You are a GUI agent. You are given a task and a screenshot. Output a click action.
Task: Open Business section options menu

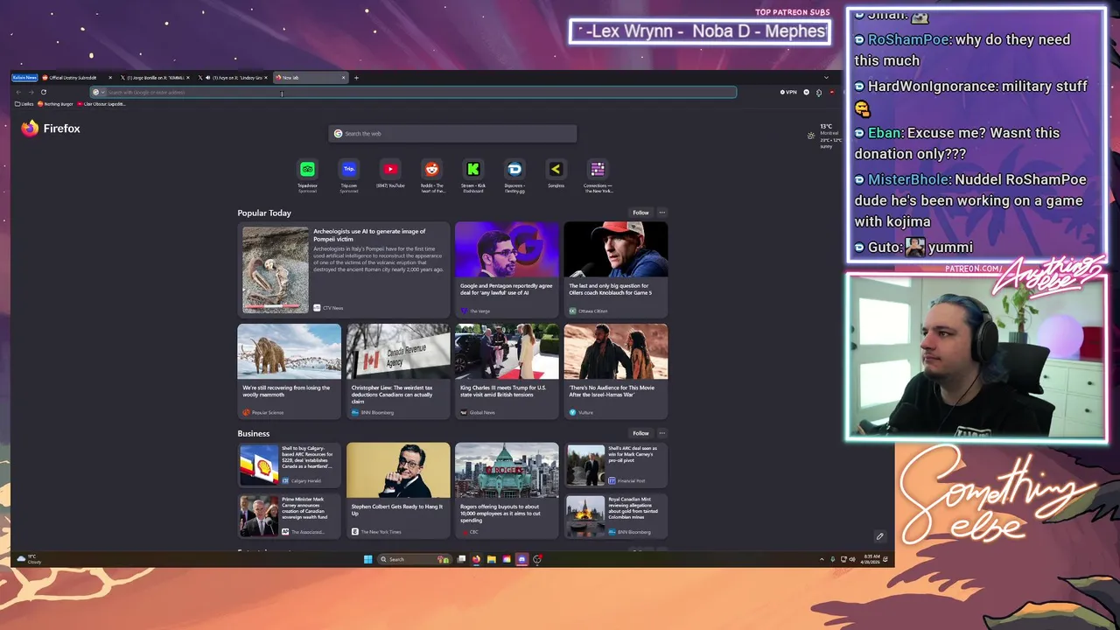coord(662,433)
